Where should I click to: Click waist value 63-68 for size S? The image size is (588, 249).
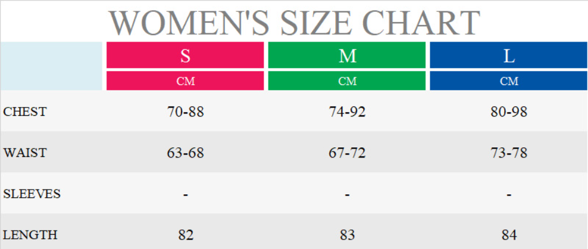point(185,153)
